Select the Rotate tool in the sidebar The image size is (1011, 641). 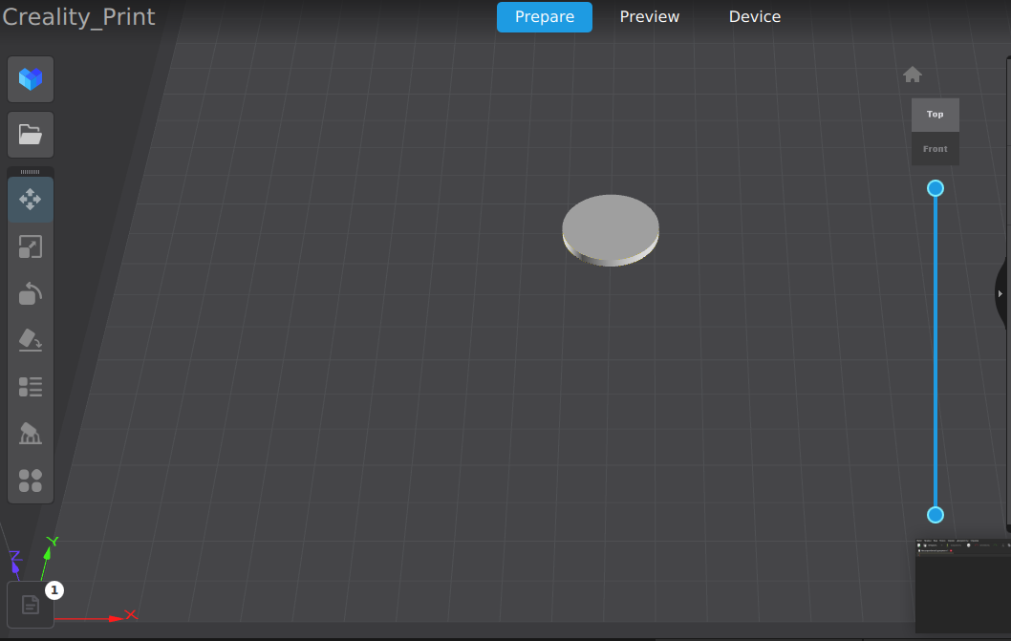(x=31, y=293)
